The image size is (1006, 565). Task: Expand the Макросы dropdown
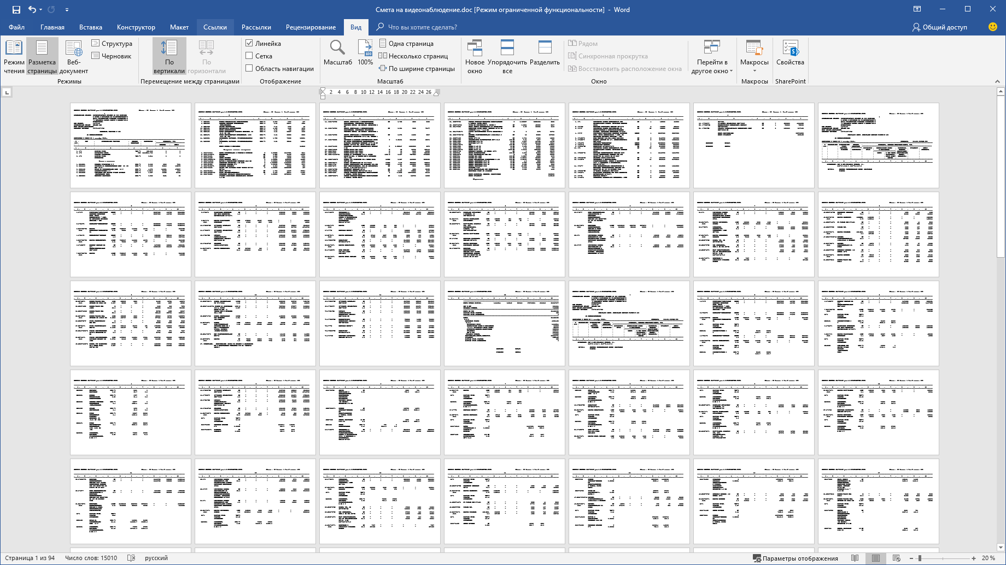tap(754, 70)
